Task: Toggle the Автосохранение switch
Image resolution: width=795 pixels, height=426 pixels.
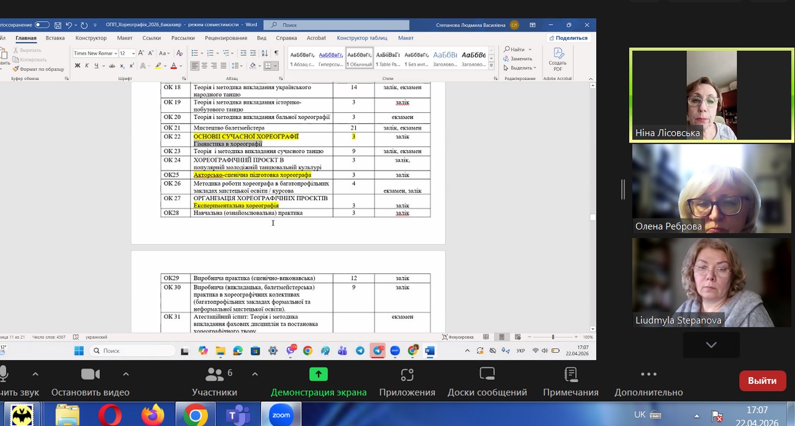Action: tap(42, 25)
